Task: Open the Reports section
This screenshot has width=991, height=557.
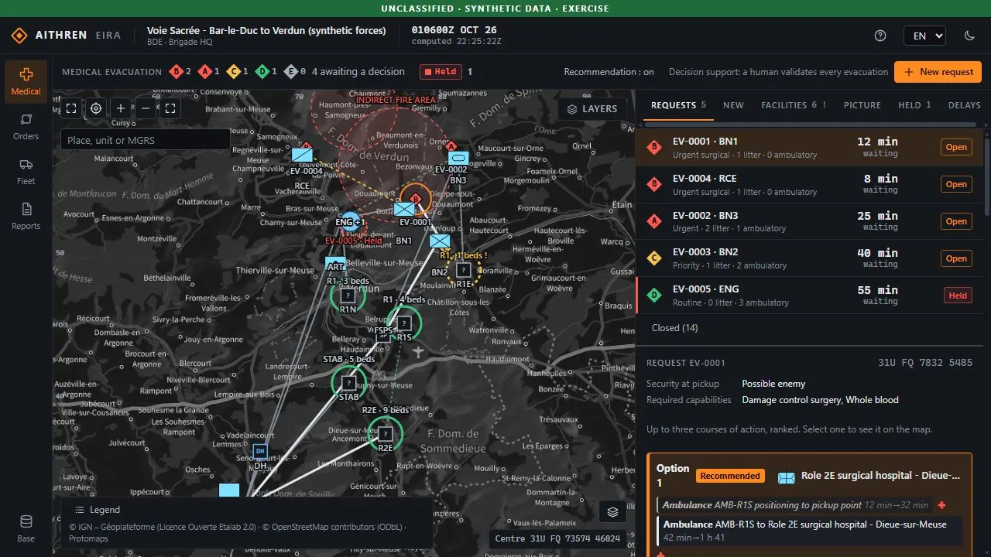Action: 26,216
